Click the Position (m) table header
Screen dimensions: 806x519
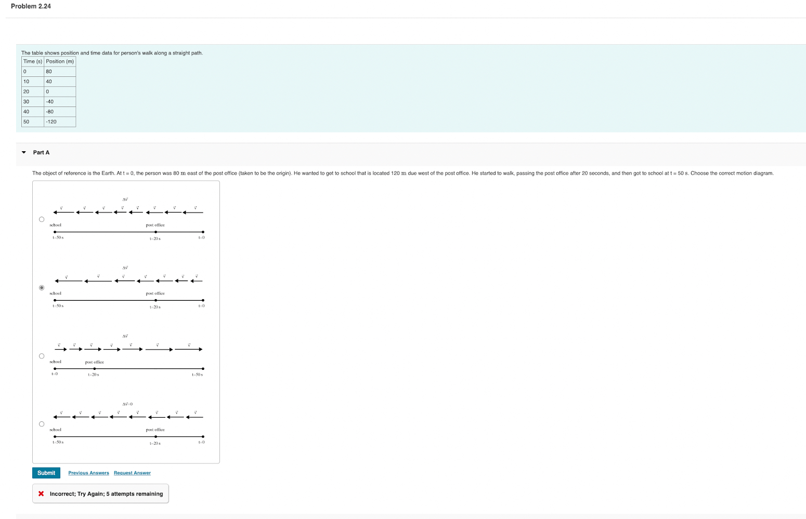tap(59, 61)
